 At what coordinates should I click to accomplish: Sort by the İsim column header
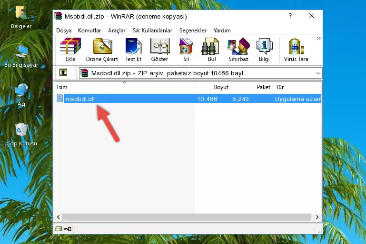pos(125,87)
